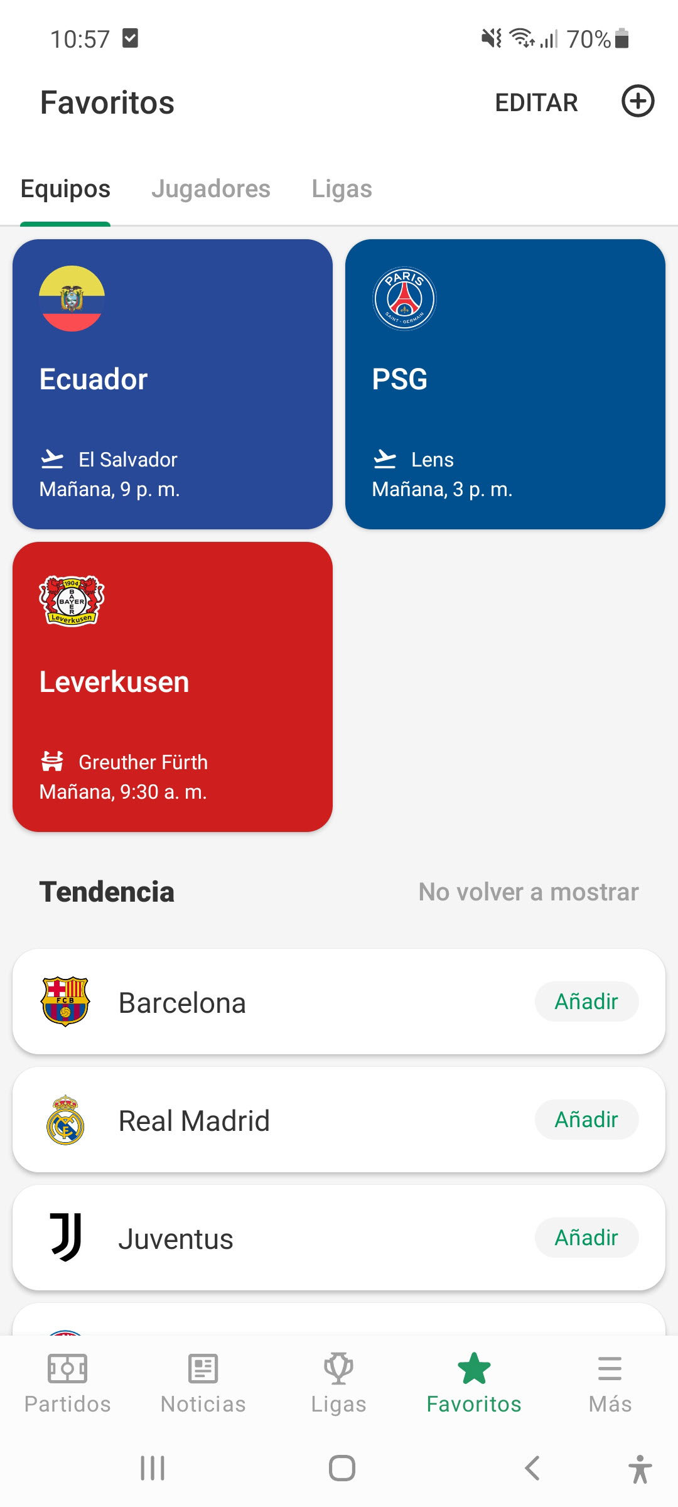Open the Leverkusen team card
Viewport: 678px width, 1507px height.
173,686
